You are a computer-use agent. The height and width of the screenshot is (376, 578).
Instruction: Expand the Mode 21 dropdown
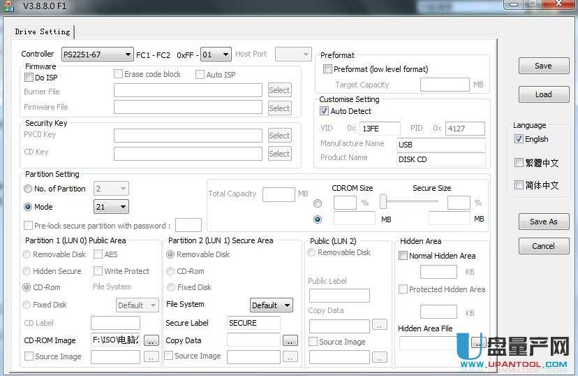click(111, 207)
